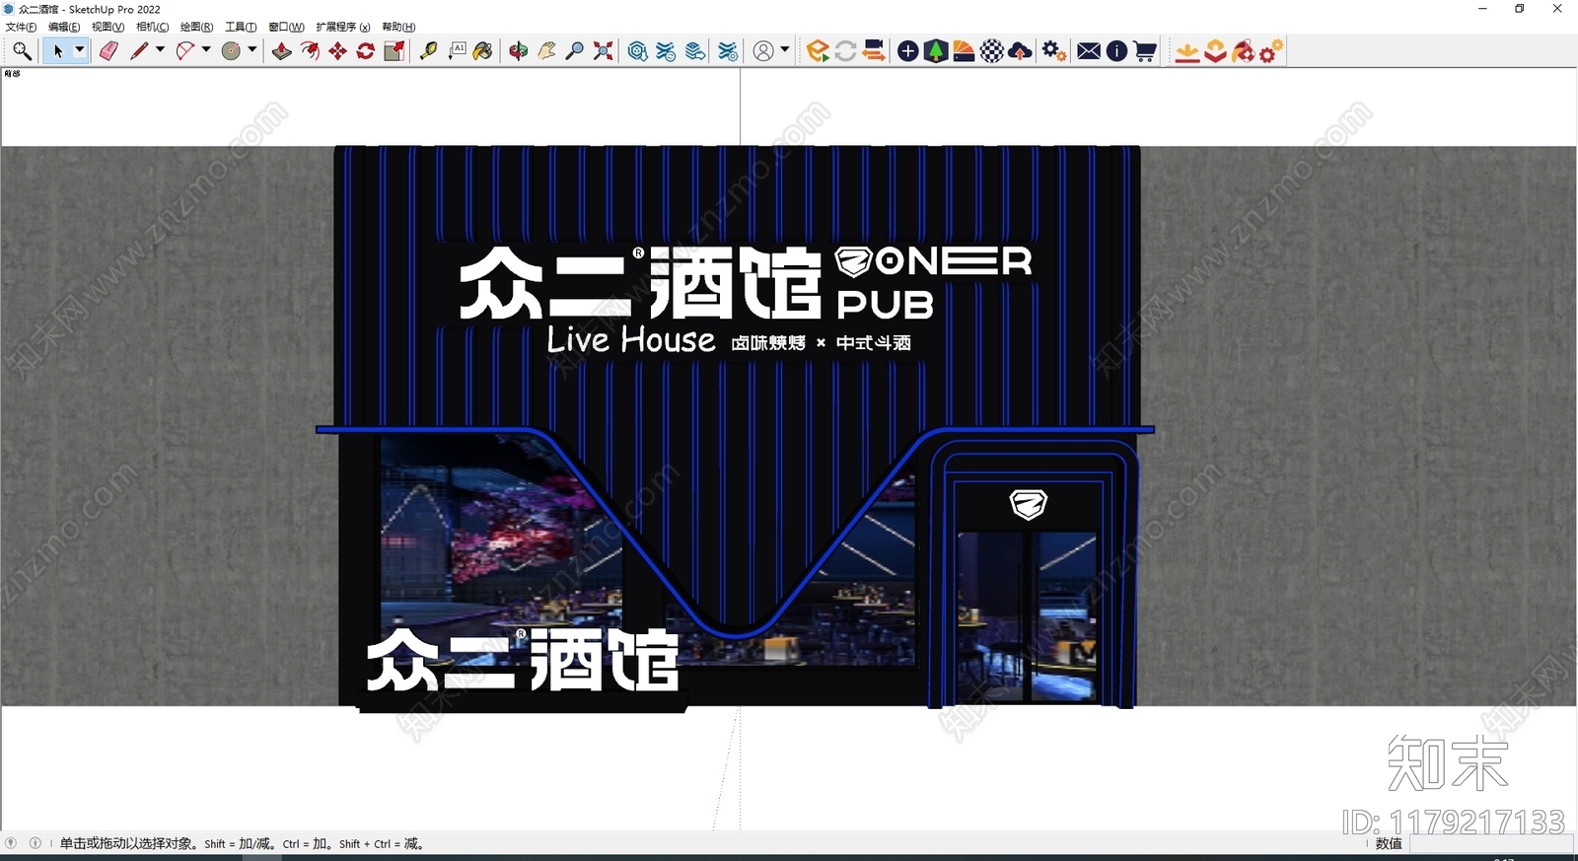Select the Scale tool

pyautogui.click(x=394, y=51)
